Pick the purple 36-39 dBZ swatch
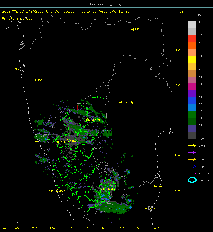The width and height of the screenshot is (213, 232). click(192, 94)
